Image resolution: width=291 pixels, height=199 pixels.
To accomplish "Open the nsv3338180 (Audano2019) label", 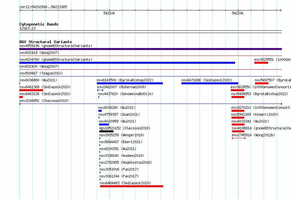I will click(x=122, y=156).
